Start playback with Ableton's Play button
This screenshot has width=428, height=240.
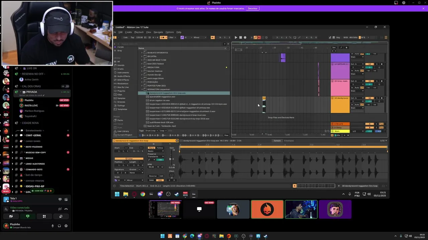pos(236,37)
